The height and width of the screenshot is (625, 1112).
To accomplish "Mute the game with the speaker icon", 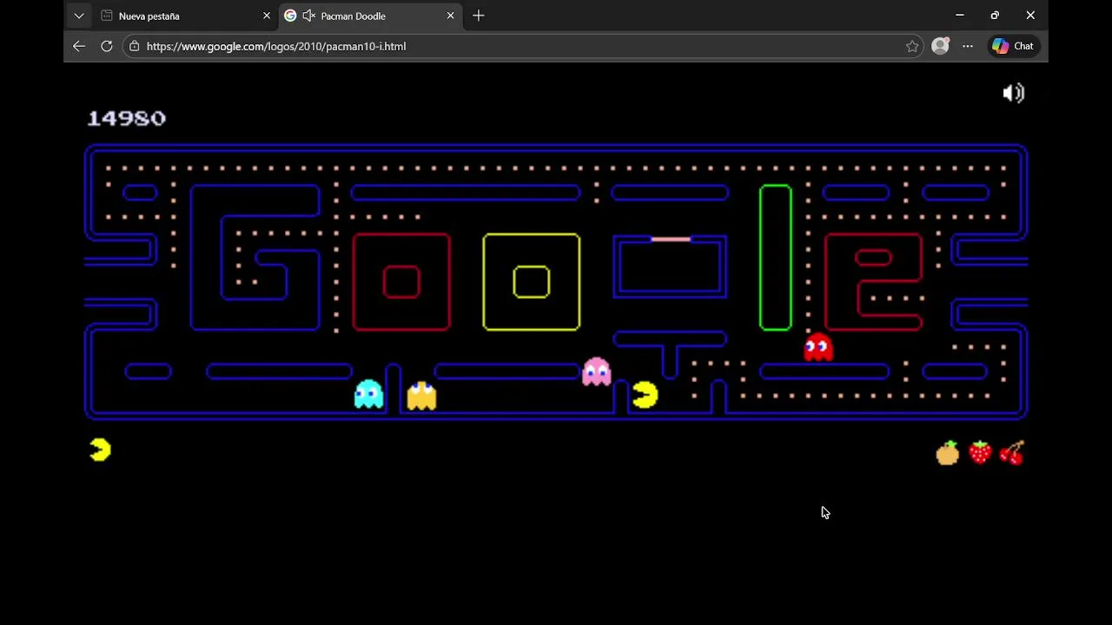I will [1014, 93].
